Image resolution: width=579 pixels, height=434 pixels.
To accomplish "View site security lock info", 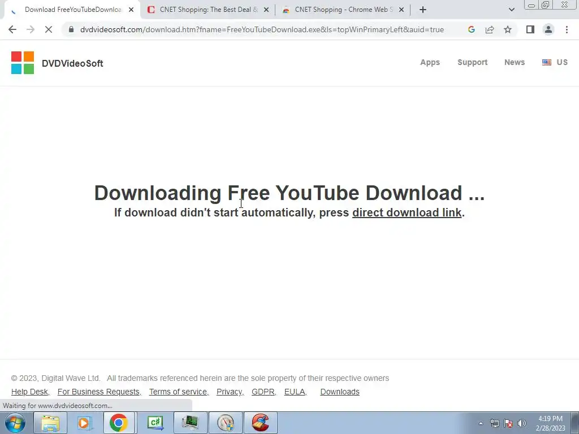I will tap(71, 29).
